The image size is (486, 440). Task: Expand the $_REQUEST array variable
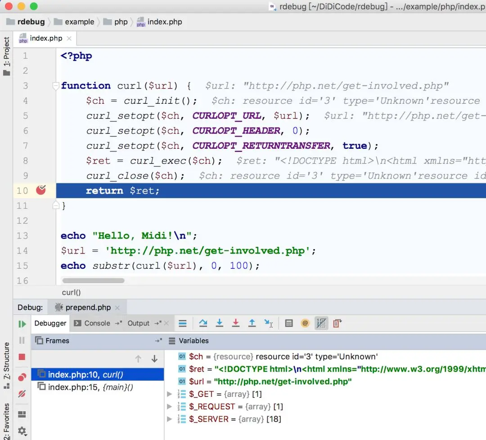pos(169,406)
